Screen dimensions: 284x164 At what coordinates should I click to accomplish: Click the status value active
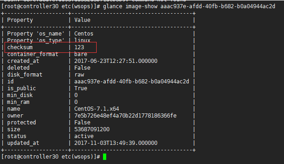84,136
